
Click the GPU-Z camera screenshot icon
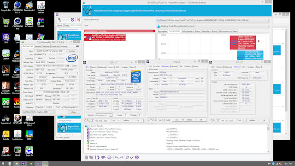pyautogui.click(x=77, y=46)
